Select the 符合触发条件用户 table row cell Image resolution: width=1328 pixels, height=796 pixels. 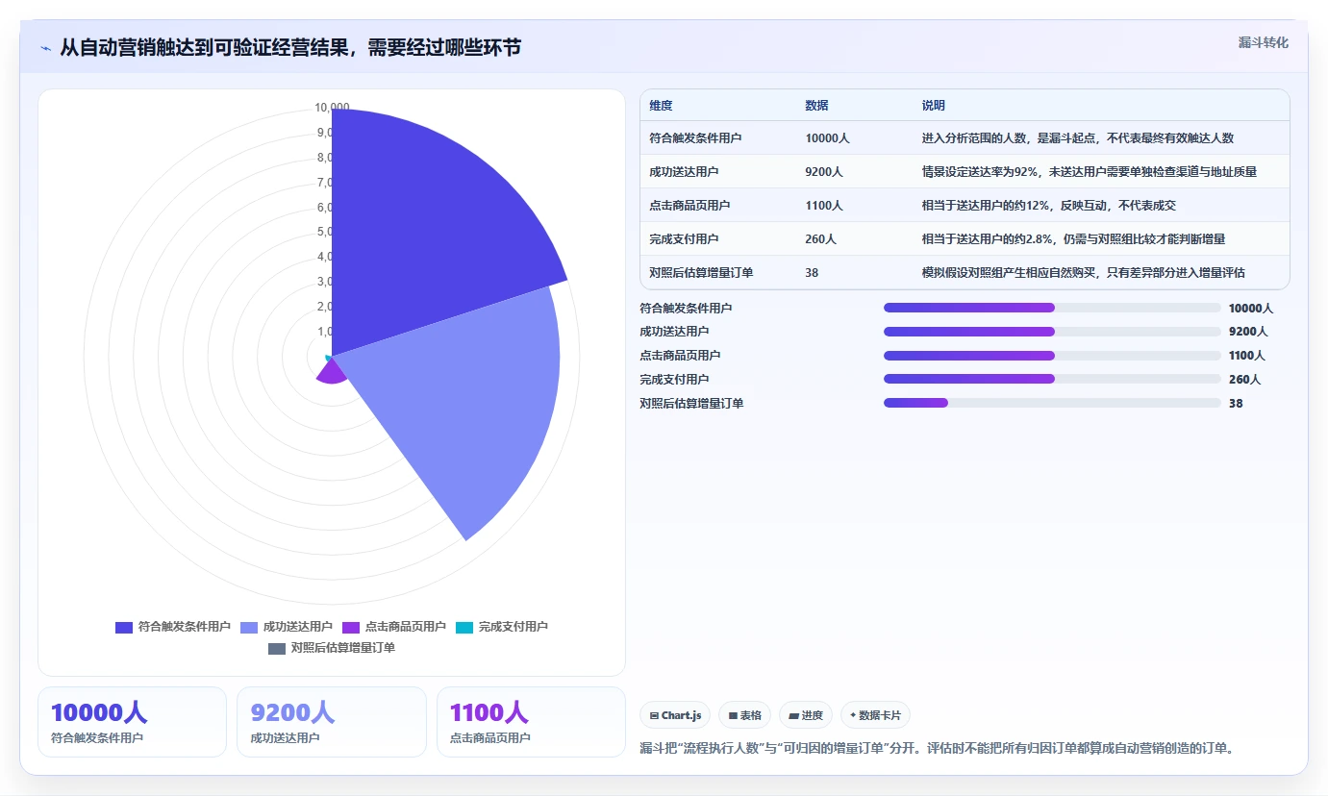695,138
